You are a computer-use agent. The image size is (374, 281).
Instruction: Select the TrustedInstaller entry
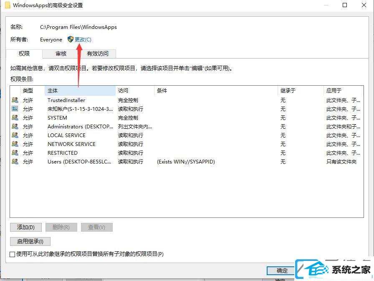click(187, 100)
